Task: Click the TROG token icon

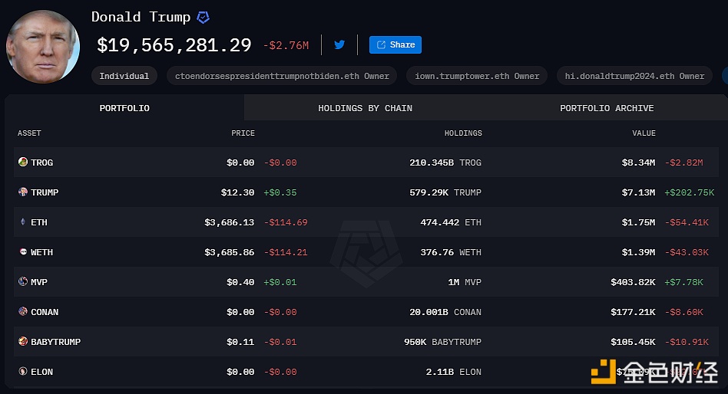Action: point(23,162)
